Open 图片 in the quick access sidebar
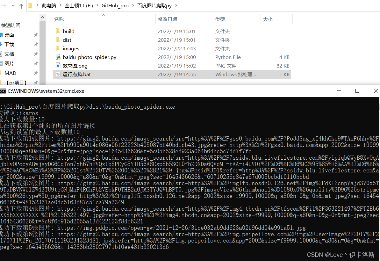 (9, 63)
